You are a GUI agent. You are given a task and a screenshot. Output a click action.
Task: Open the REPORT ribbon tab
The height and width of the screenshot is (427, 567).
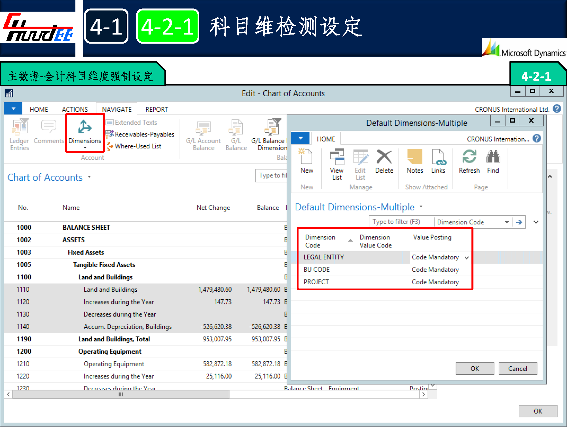(x=156, y=109)
